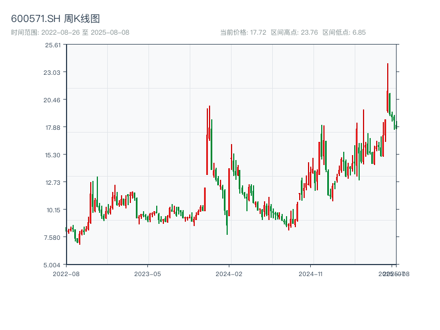Click the 12.73 y-axis tick label
The image size is (440, 330).
pos(53,183)
